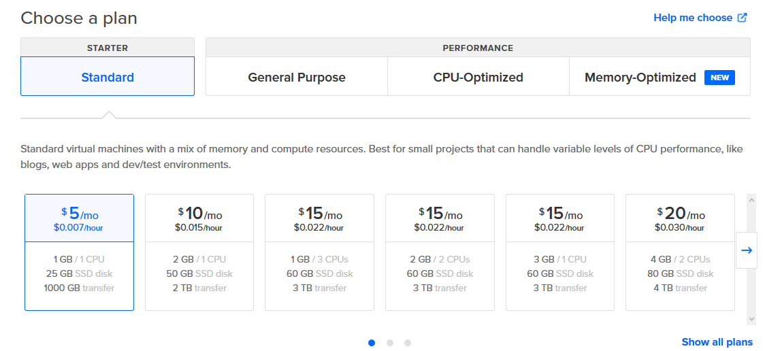Open the CPU-Optimized plan tab

click(478, 78)
